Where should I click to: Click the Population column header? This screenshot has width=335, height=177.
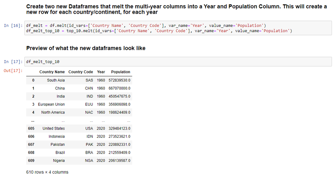click(121, 72)
